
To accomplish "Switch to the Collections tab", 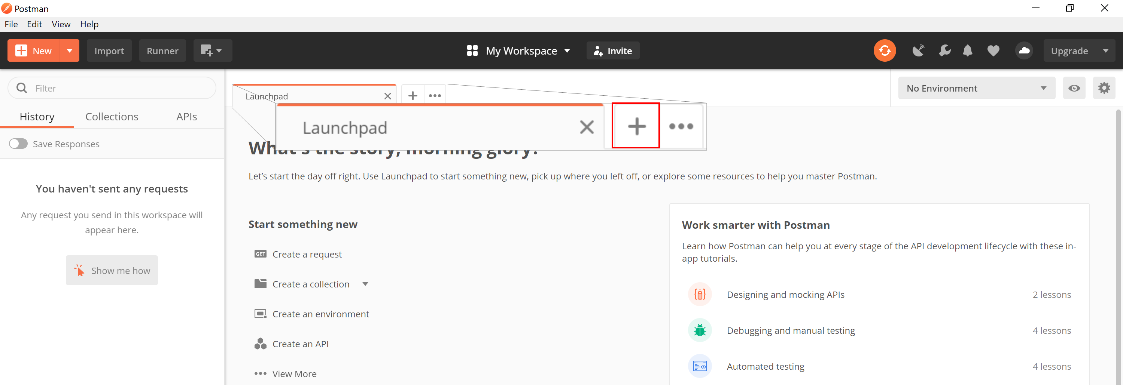I will 112,117.
